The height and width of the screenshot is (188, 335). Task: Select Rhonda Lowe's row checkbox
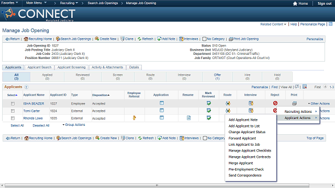click(13, 118)
